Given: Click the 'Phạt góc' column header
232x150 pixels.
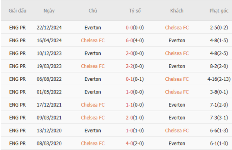Looking at the screenshot, I should (219, 11).
